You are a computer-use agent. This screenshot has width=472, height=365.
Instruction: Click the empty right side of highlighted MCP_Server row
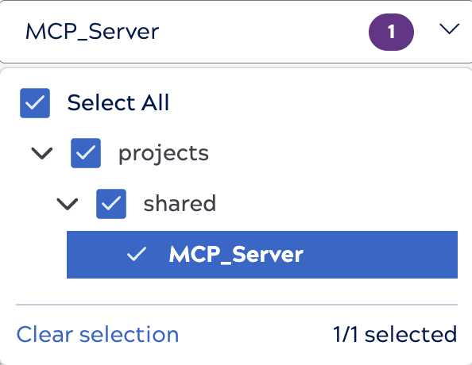click(379, 255)
